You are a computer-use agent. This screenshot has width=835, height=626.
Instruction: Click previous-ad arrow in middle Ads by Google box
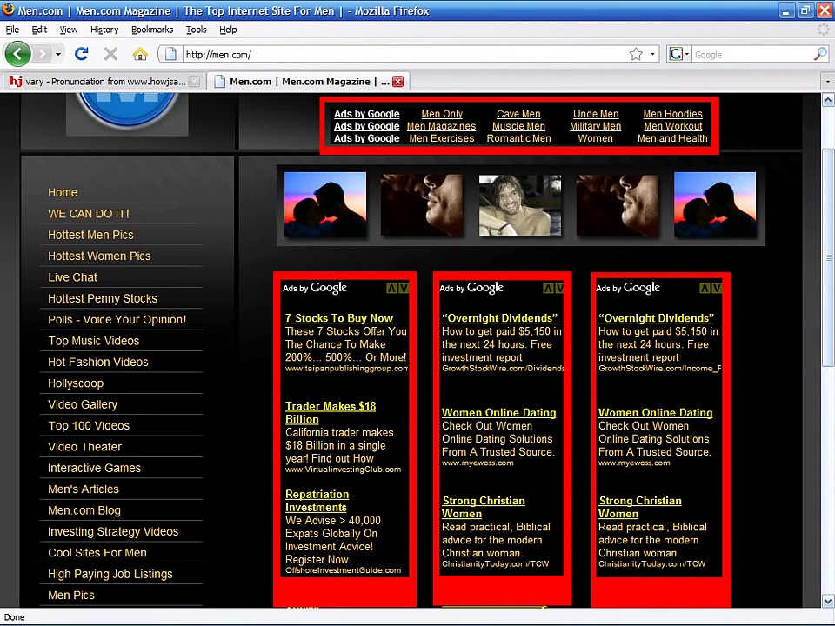coord(548,289)
